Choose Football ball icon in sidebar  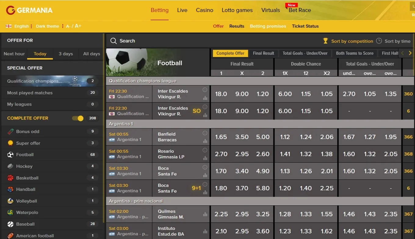(x=10, y=154)
